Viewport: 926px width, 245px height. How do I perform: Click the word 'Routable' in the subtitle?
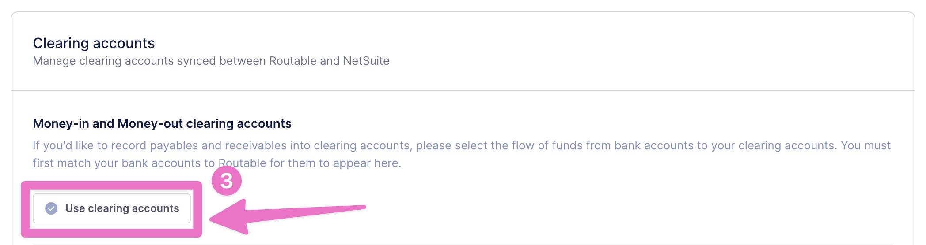[x=293, y=61]
